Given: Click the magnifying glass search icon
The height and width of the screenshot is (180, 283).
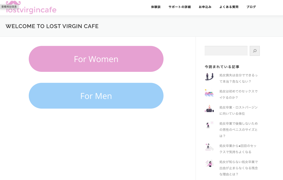Looking at the screenshot, I should pos(254,51).
